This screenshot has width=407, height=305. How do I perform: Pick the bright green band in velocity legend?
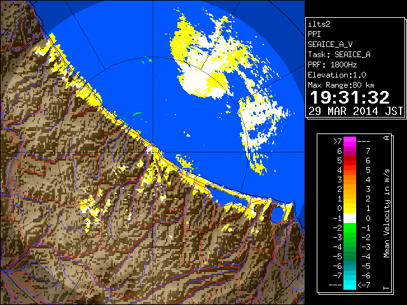[350, 228]
